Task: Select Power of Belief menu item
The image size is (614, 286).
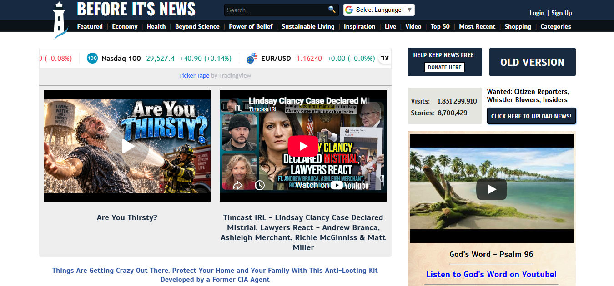Action: 251,26
